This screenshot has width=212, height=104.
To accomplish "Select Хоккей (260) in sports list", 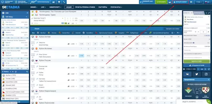I will (15, 85).
